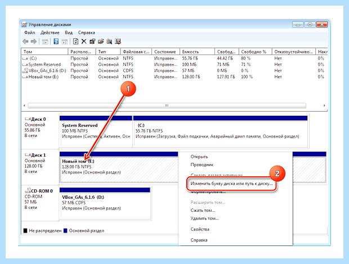This screenshot has width=349, height=264.
Task: Choose Свойства in the context menu
Action: pyautogui.click(x=200, y=229)
